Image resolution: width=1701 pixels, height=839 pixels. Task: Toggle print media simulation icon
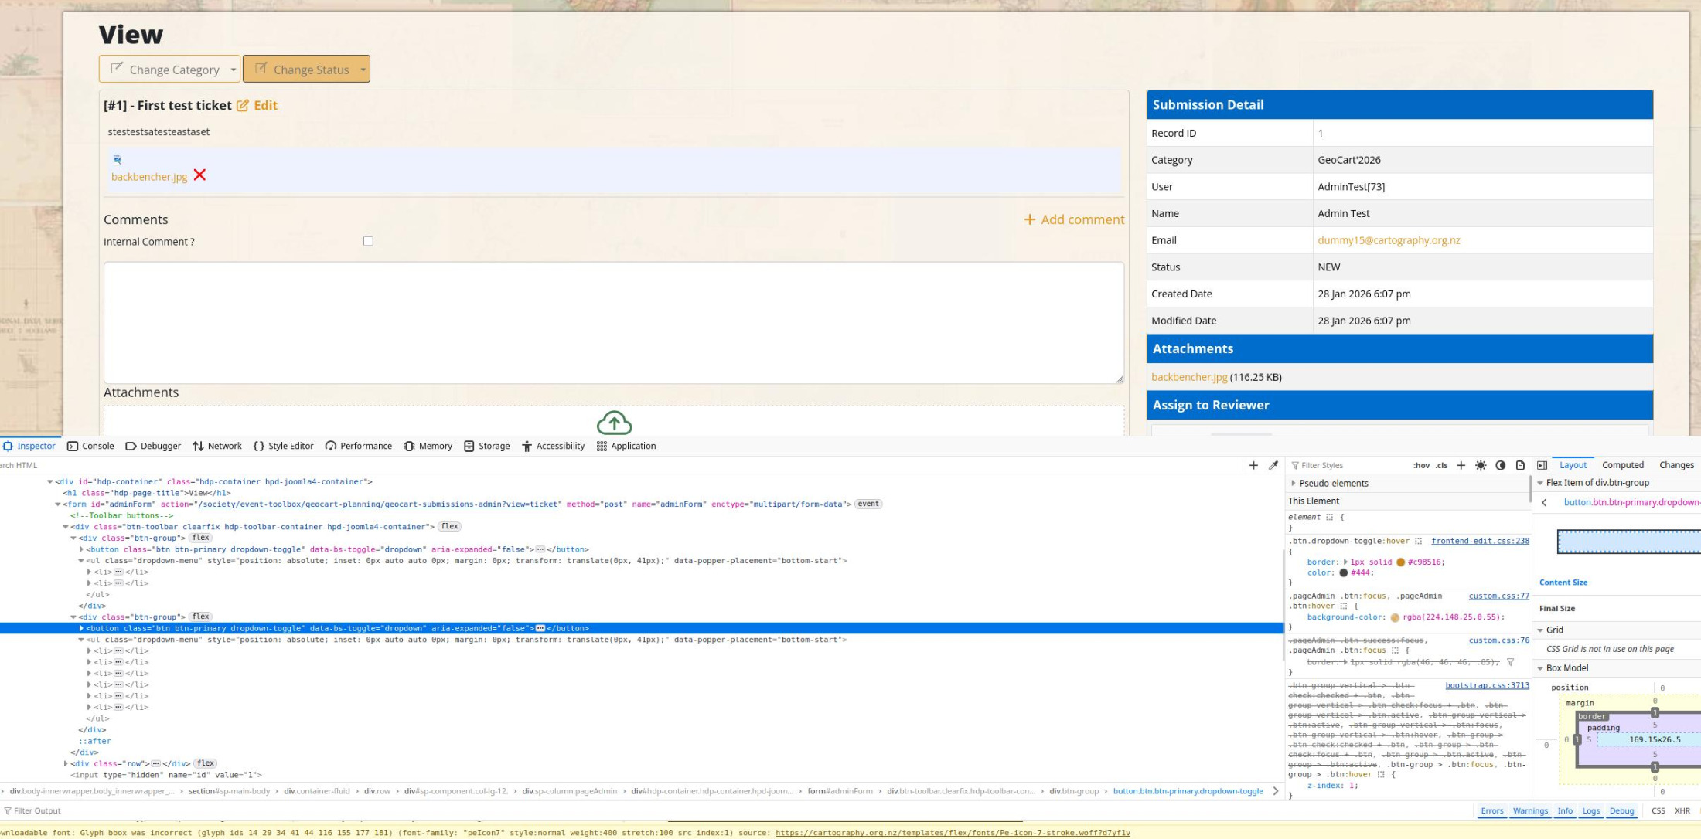[1520, 465]
